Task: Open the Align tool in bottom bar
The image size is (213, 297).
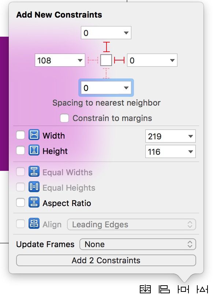Action: tap(164, 289)
